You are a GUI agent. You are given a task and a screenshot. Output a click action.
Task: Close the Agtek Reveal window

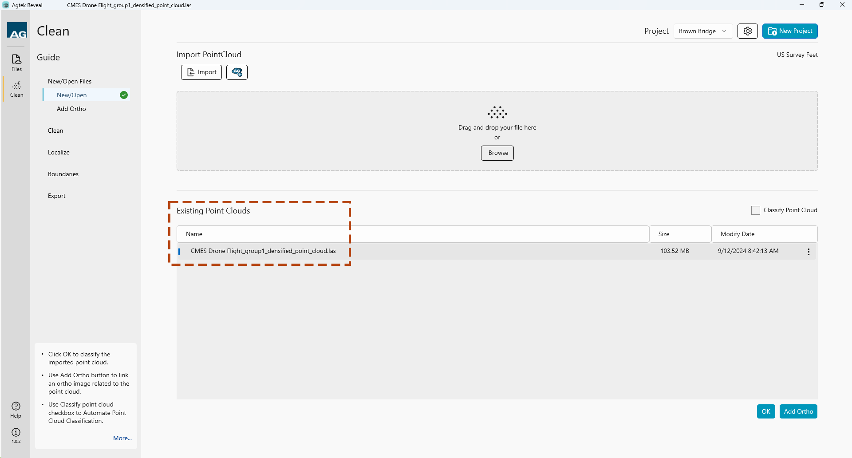coord(842,5)
